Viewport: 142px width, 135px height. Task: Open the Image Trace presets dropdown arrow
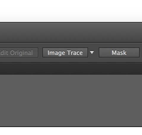click(92, 52)
